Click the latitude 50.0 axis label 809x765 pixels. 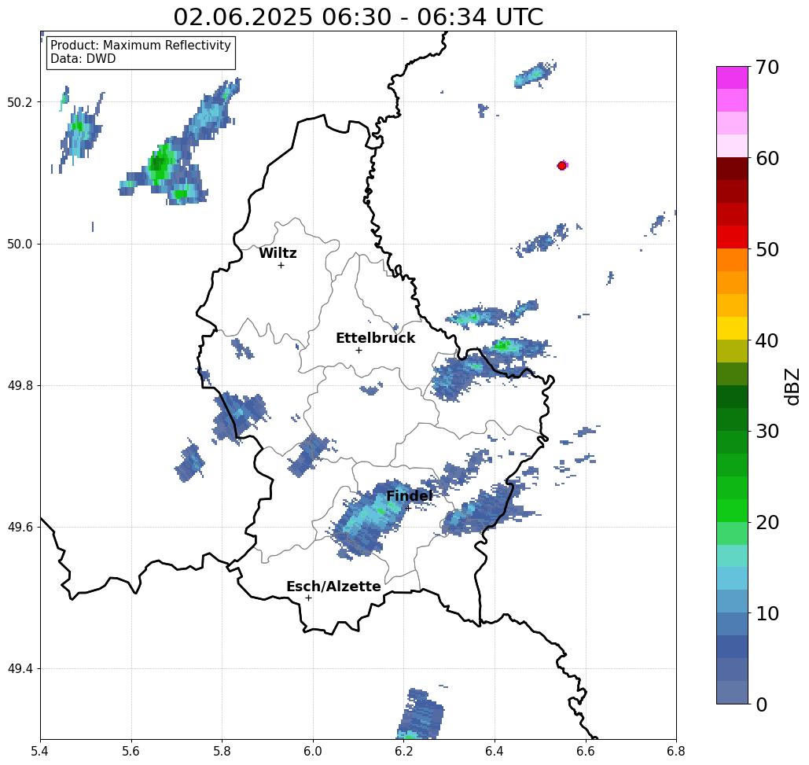[x=20, y=244]
